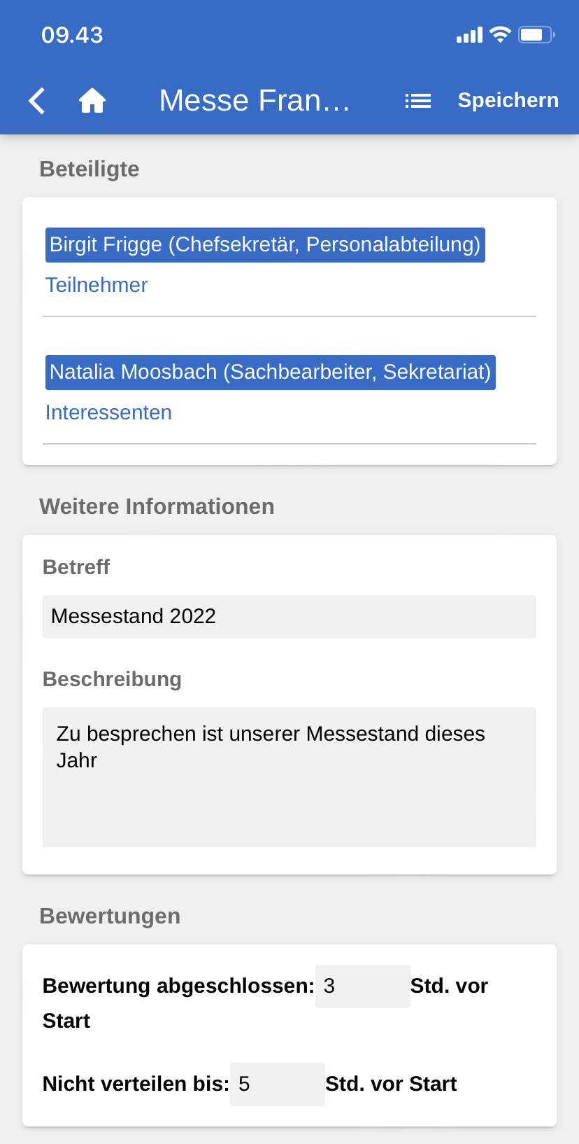Tap the Beteiligte section header
Screen dimensions: 579x1144
click(x=90, y=169)
